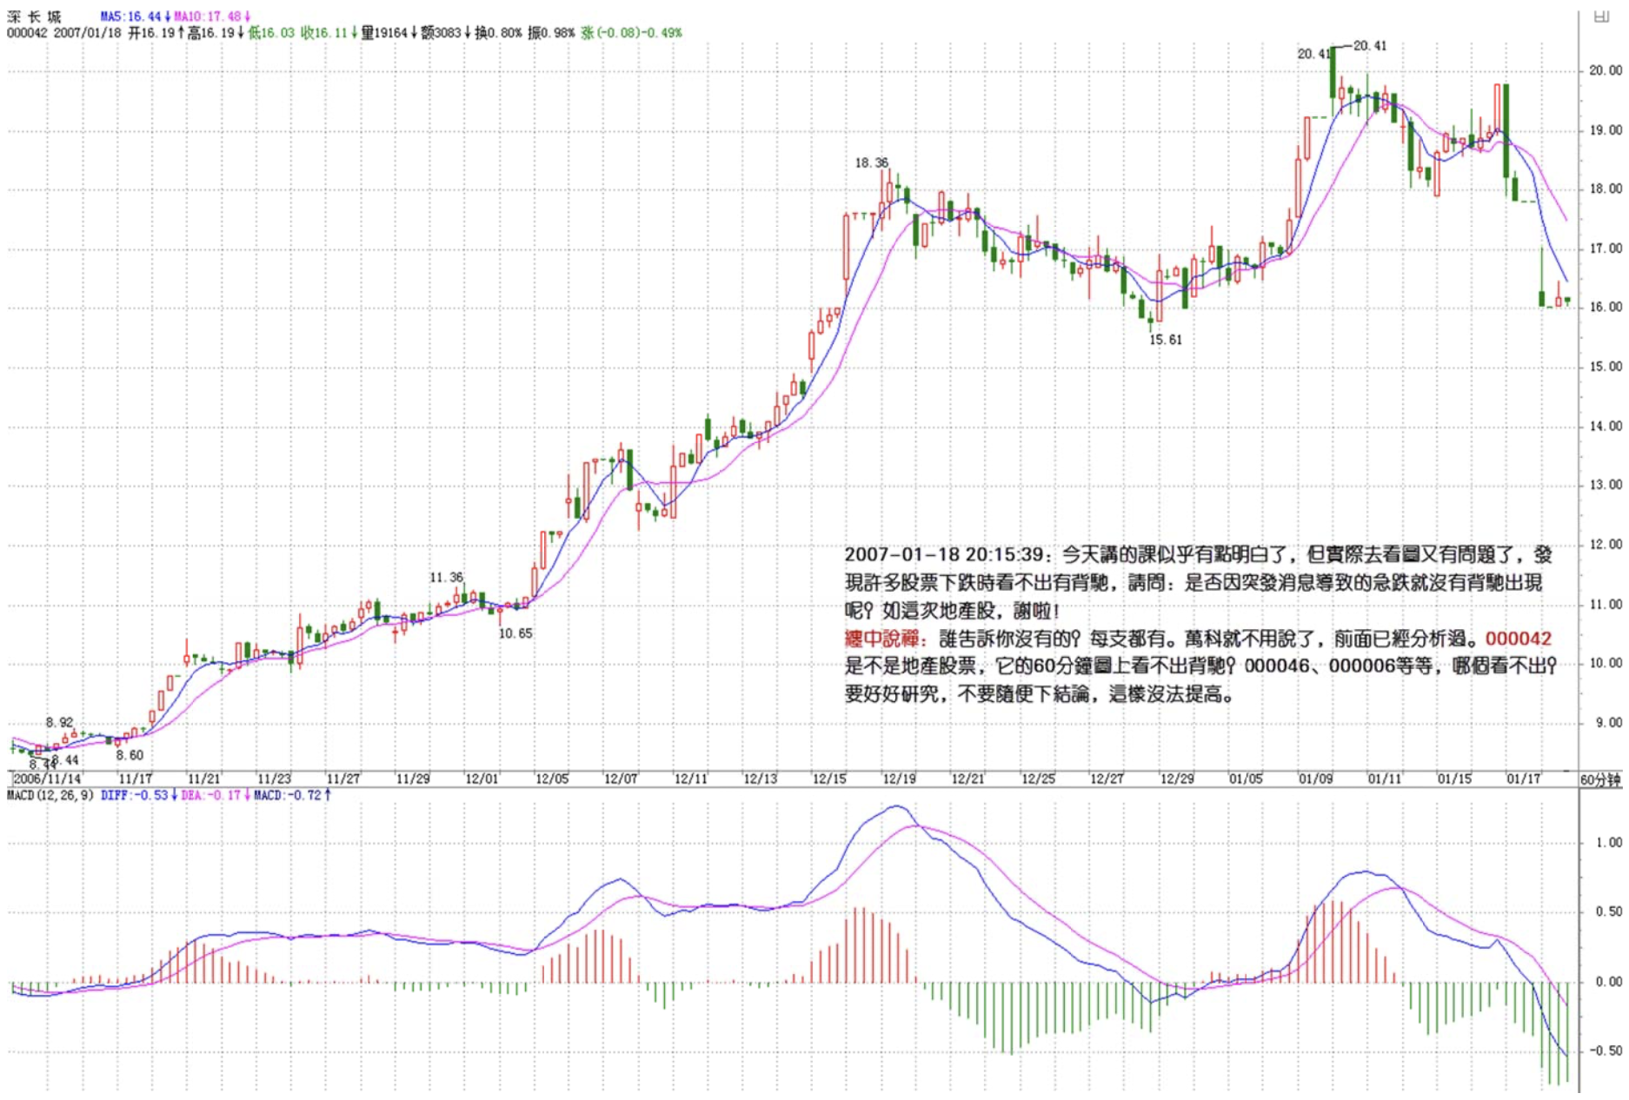Click the 20.41 high price marker
The height and width of the screenshot is (1100, 1629).
(x=1370, y=46)
